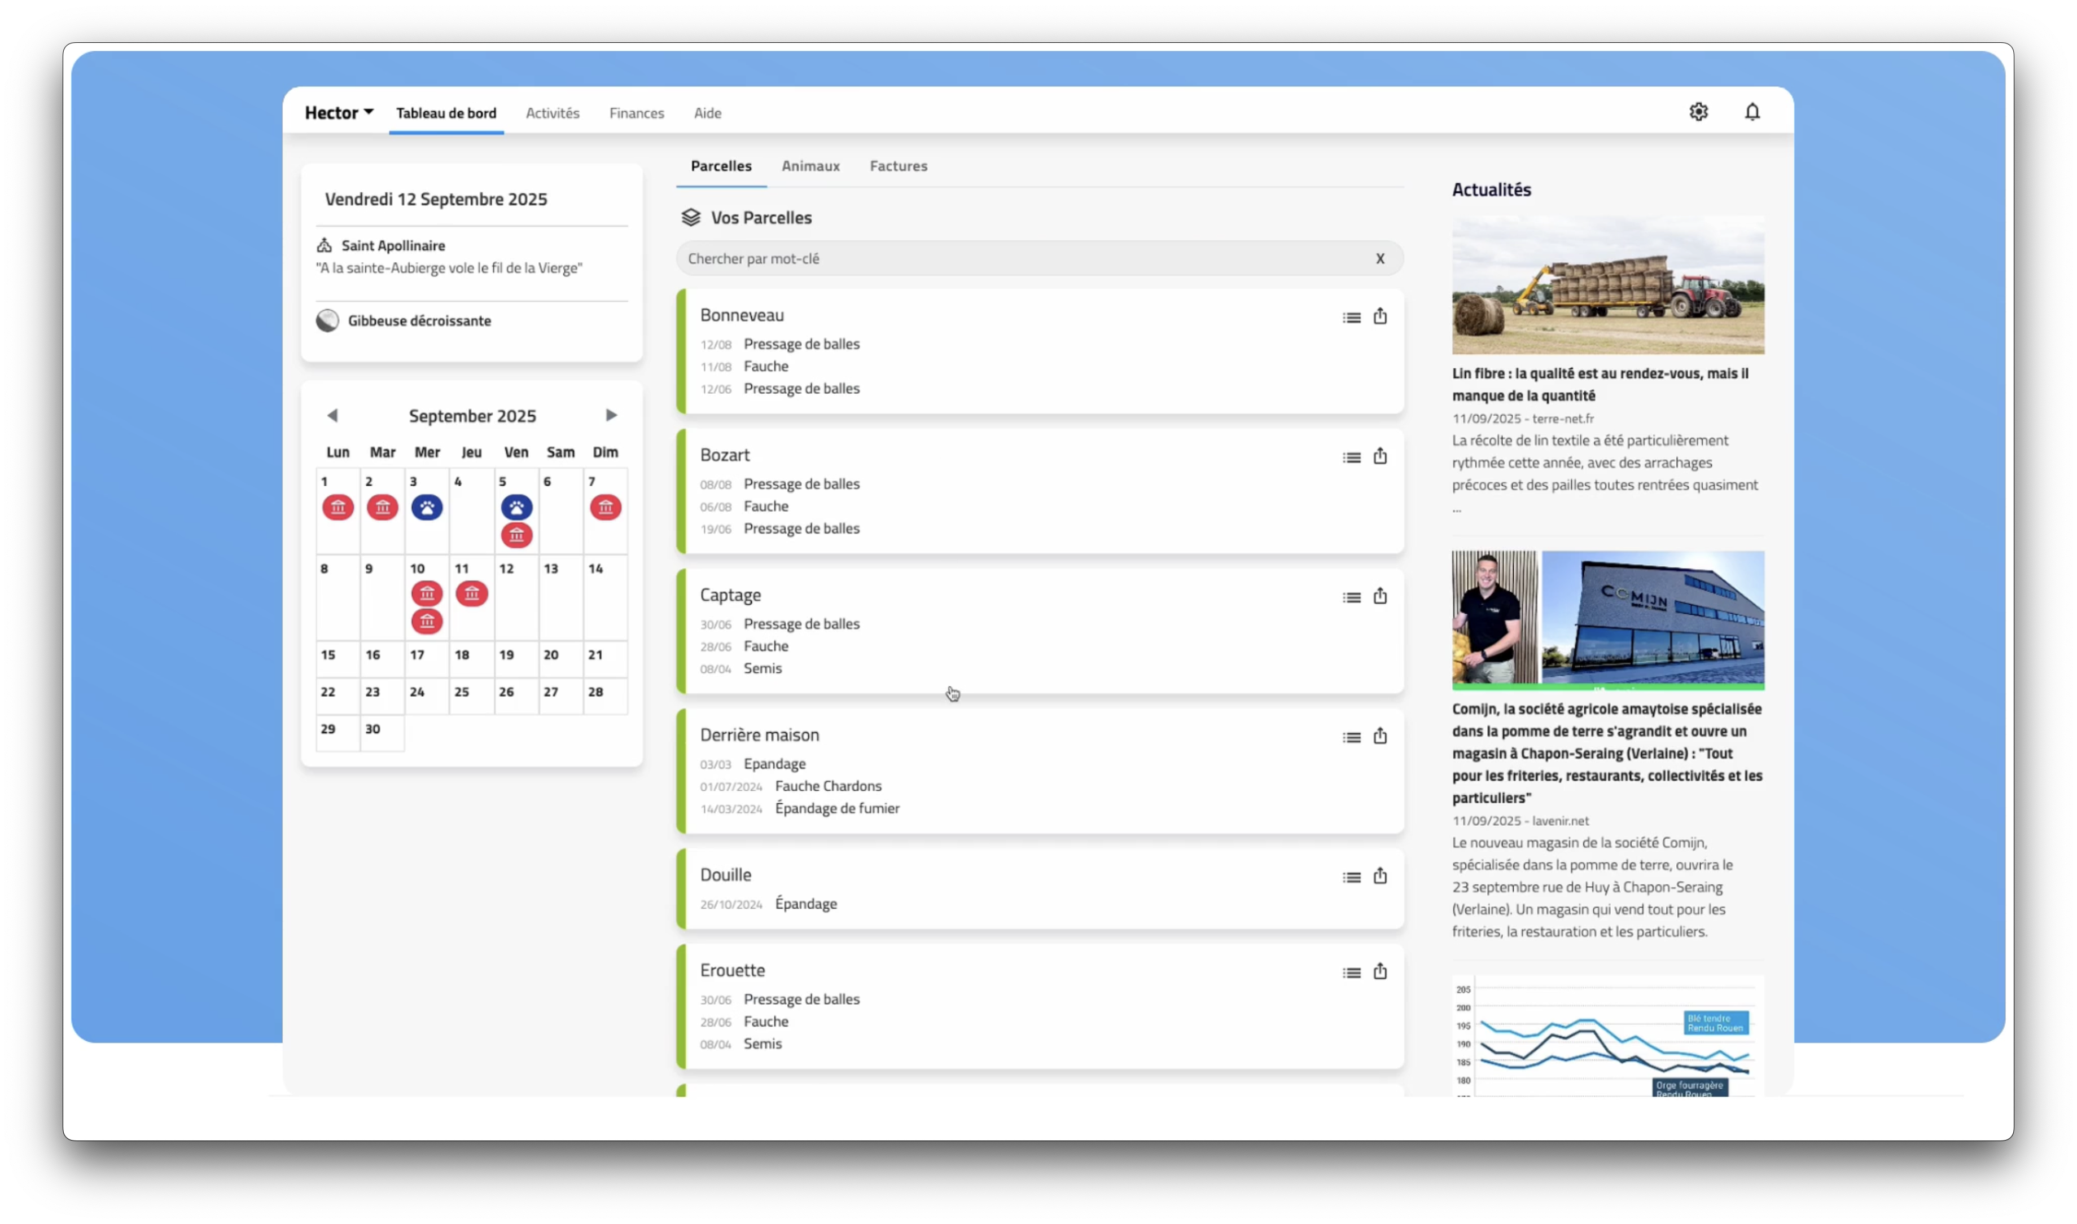
Task: Open the Comijn société agricole headline
Action: (1607, 754)
